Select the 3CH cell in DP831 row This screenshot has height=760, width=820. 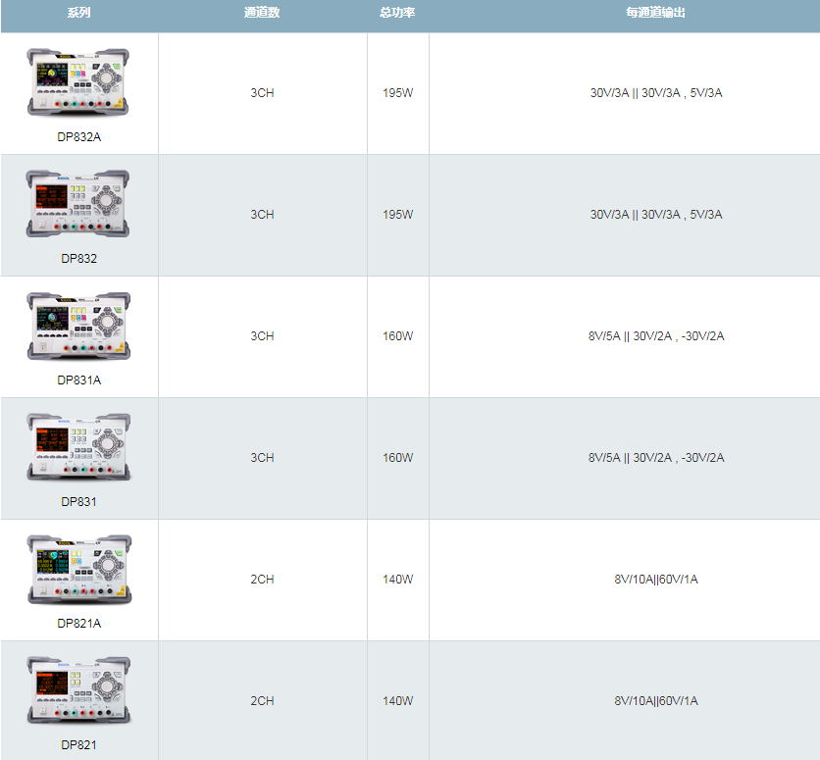(262, 458)
